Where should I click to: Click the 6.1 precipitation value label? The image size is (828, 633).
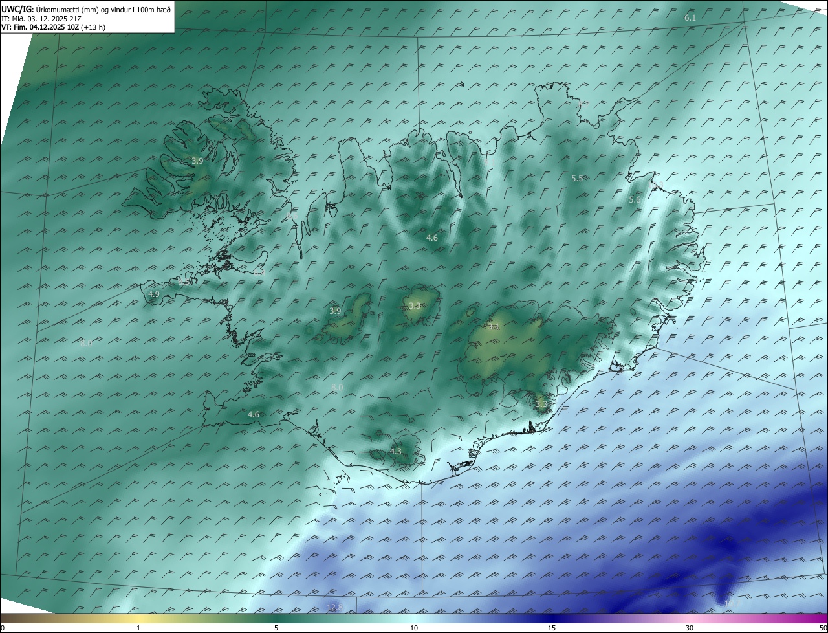(x=690, y=18)
